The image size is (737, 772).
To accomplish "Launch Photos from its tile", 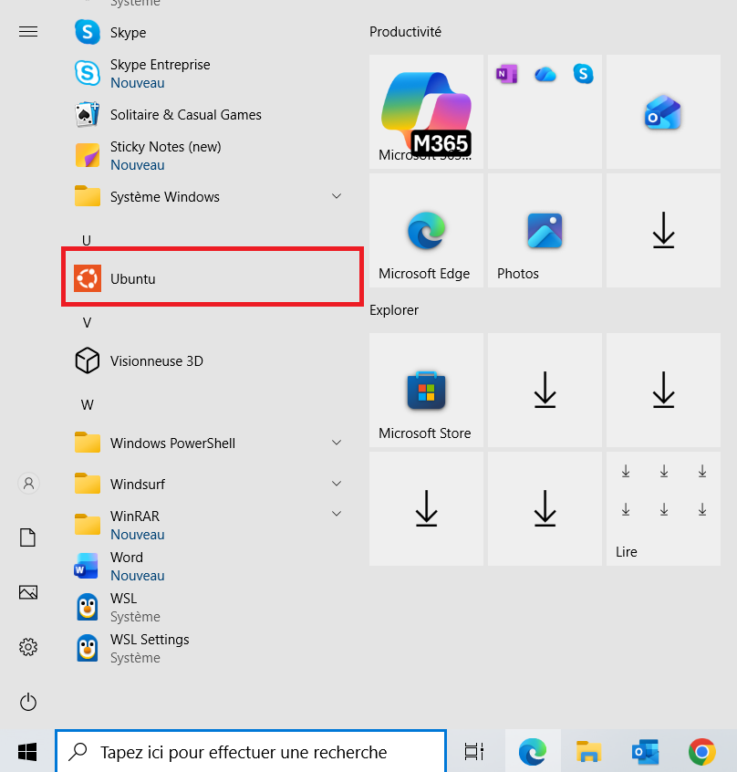I will pyautogui.click(x=544, y=230).
